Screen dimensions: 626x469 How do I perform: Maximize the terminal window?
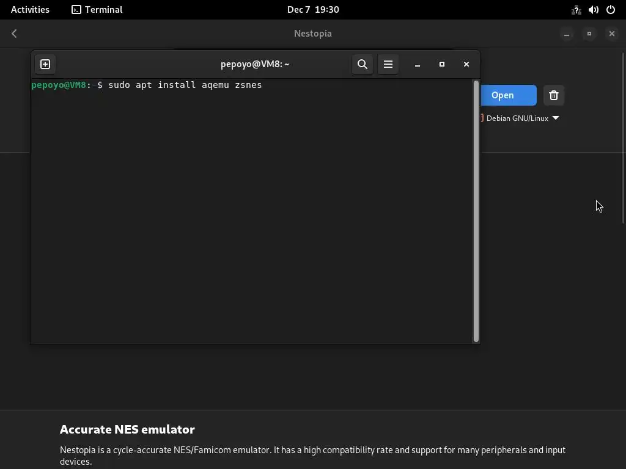(442, 64)
